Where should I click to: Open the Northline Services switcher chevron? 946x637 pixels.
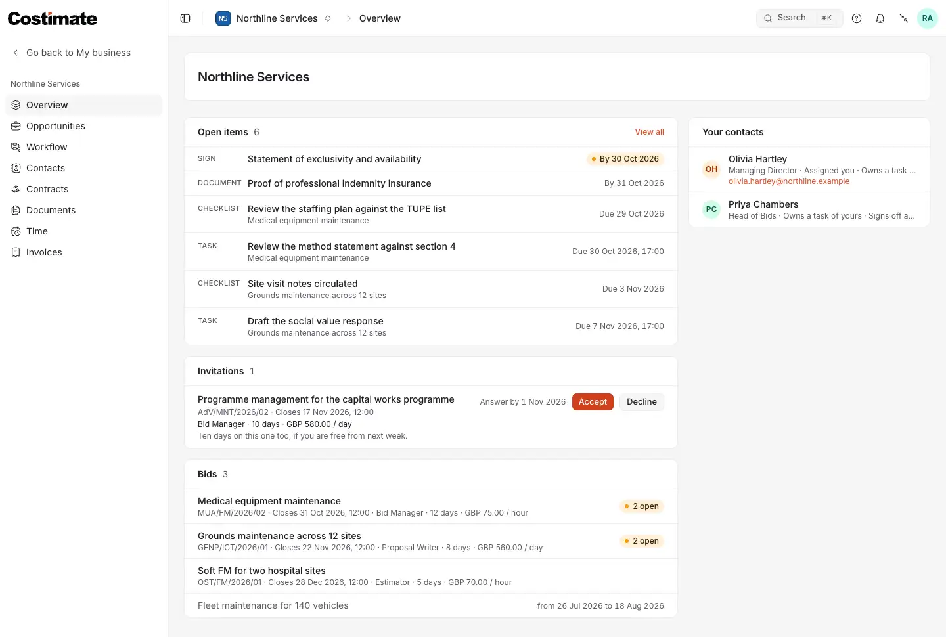click(x=328, y=18)
